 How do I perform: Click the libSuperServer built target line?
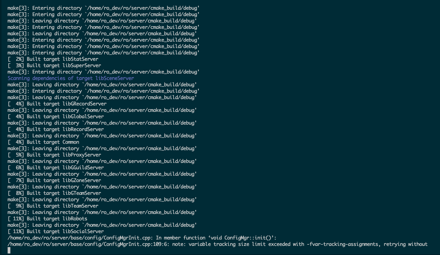[x=54, y=65]
